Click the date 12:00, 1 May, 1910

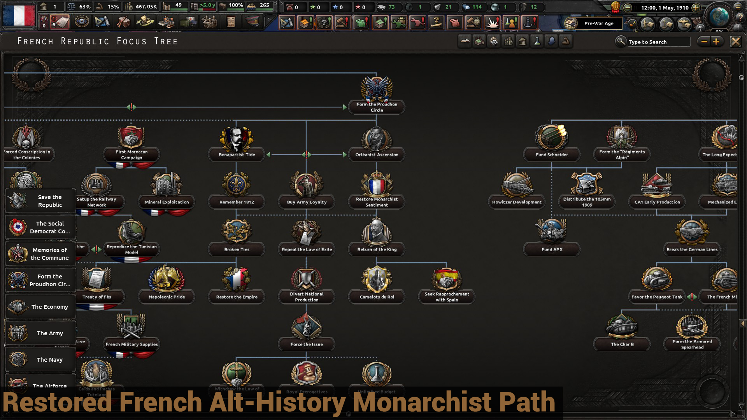665,7
